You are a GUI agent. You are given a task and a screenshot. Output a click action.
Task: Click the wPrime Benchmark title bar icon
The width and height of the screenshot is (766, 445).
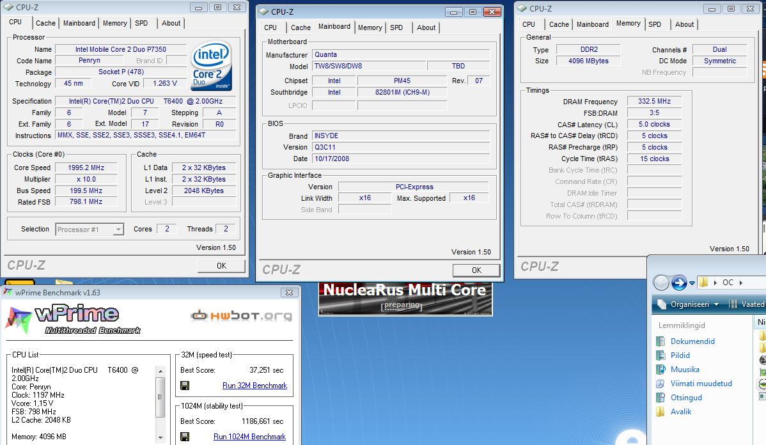(8, 292)
